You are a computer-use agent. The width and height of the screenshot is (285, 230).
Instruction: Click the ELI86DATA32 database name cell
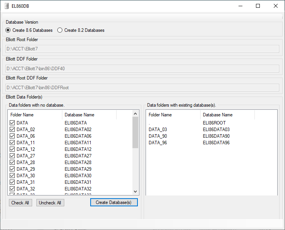tap(78, 188)
